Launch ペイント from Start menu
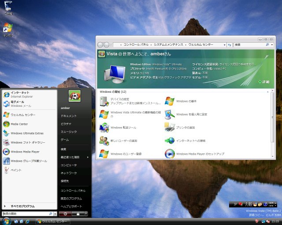The width and height of the screenshot is (282, 225). click(x=30, y=170)
